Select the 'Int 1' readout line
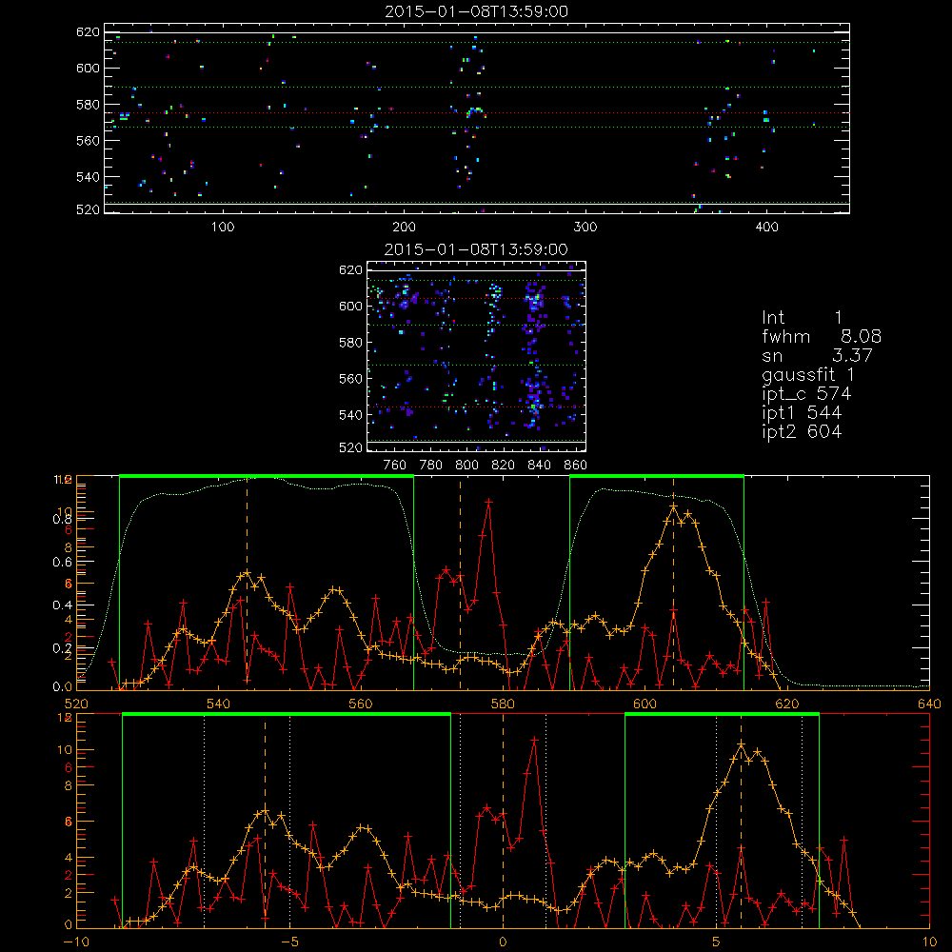The width and height of the screenshot is (952, 952). tap(802, 318)
